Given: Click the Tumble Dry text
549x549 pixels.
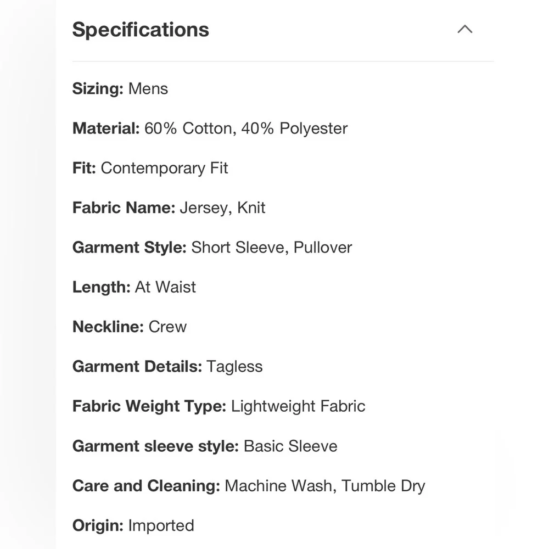Looking at the screenshot, I should pos(383,486).
